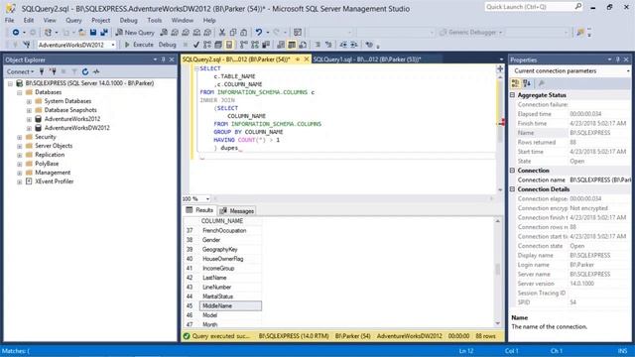Undo the last edit
Screen dimensions: 635x357
[258, 33]
